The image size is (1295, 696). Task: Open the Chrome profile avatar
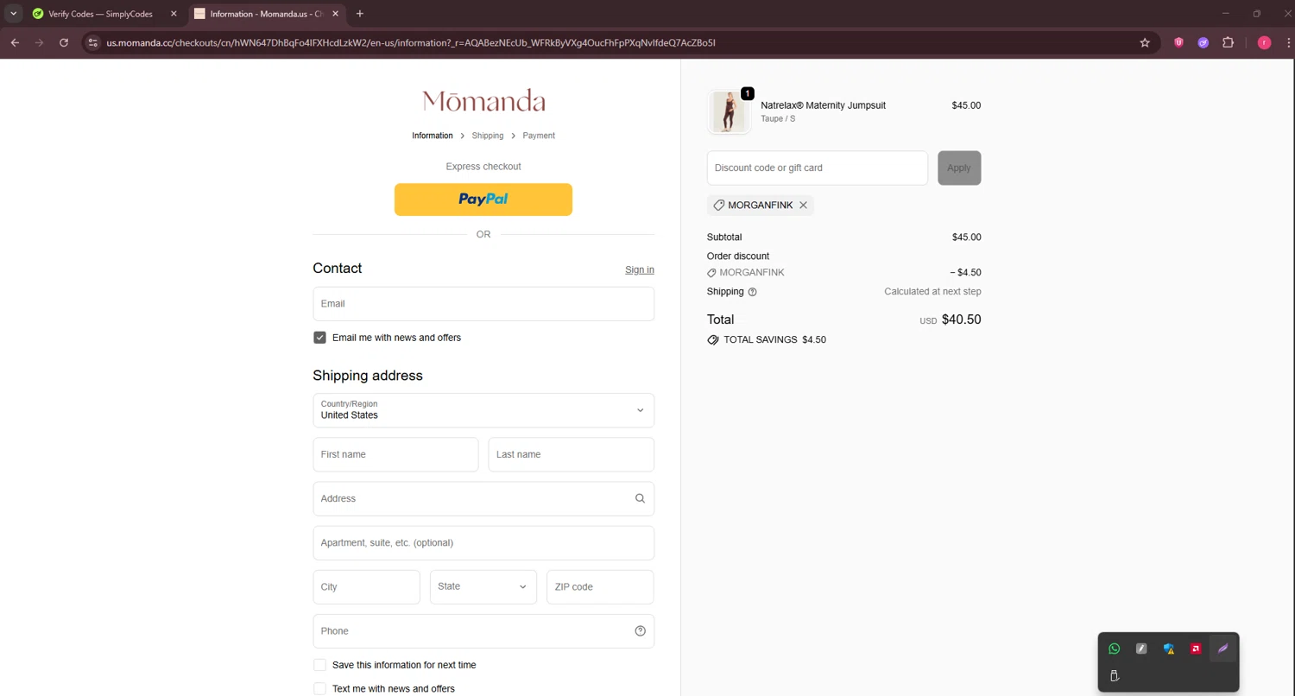tap(1264, 42)
